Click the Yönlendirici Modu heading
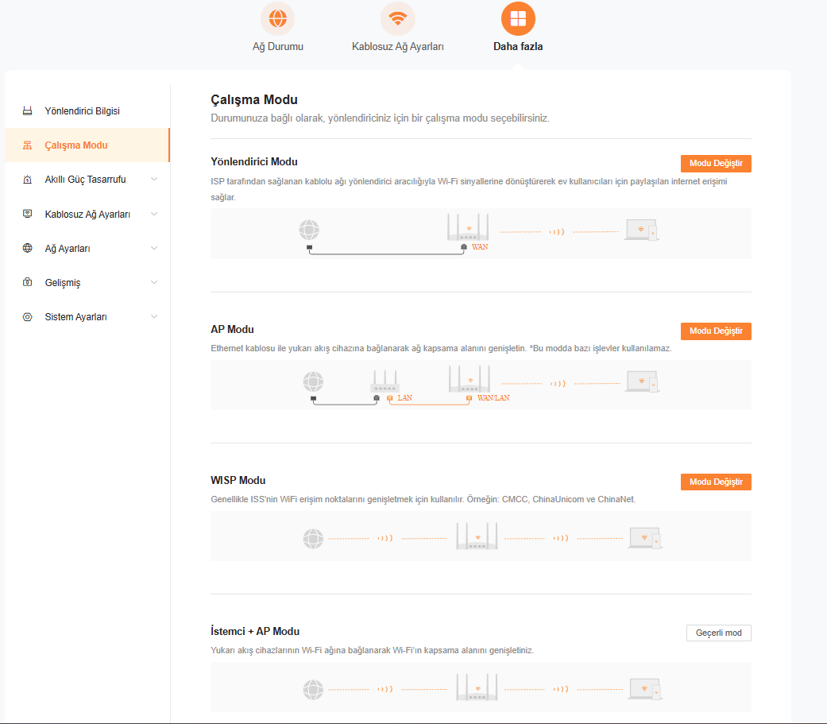827x724 pixels. 253,161
